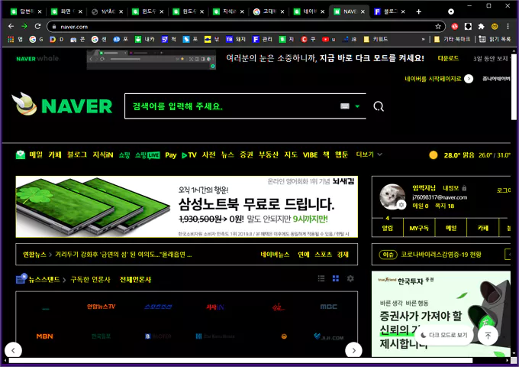Open the Samsung notebook ad banner

coord(187,206)
